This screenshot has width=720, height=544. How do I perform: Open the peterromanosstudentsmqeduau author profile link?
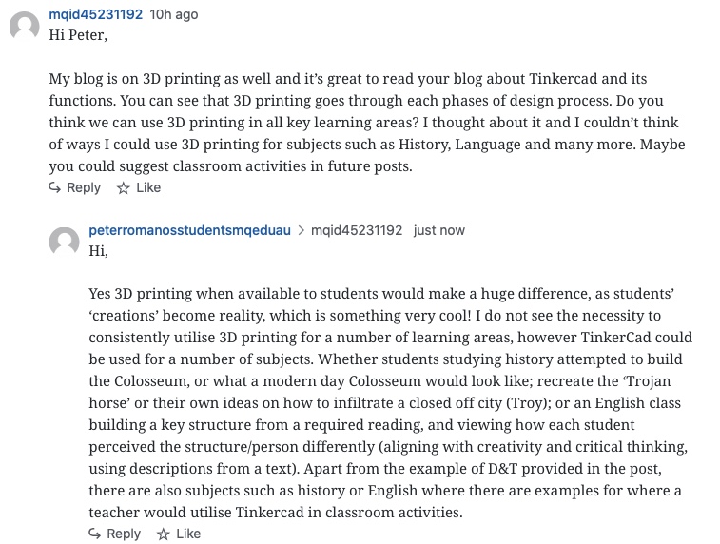(189, 231)
